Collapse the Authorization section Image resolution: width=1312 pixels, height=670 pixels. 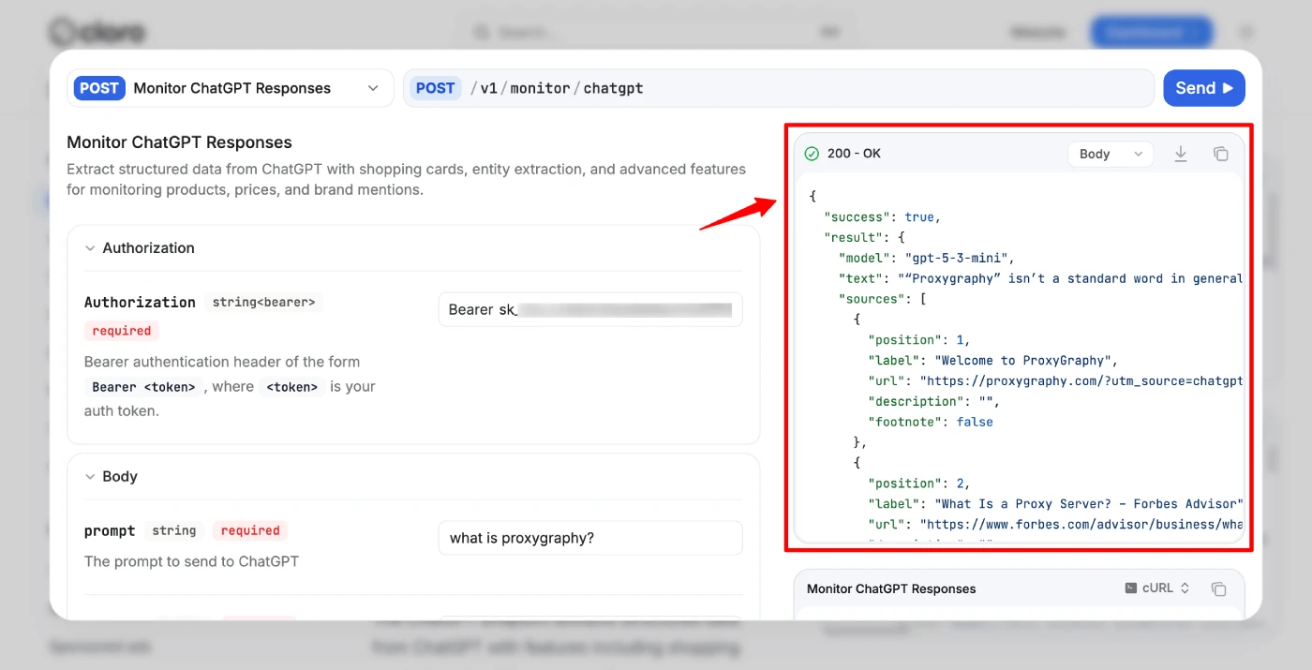(x=140, y=248)
